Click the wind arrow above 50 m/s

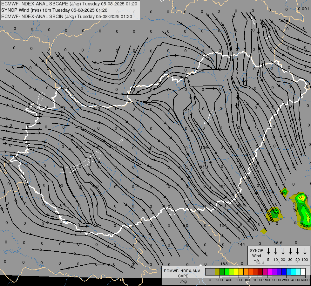pos(298,251)
